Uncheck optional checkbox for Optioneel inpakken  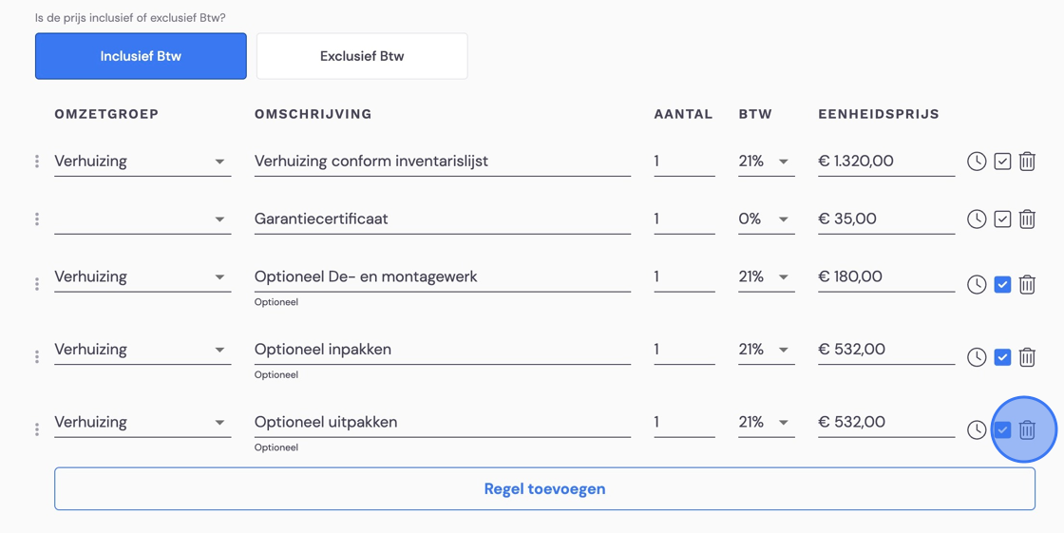pos(1002,357)
